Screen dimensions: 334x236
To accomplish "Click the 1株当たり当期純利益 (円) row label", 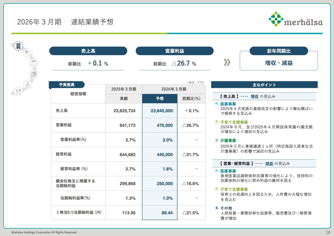I will click(x=79, y=213).
